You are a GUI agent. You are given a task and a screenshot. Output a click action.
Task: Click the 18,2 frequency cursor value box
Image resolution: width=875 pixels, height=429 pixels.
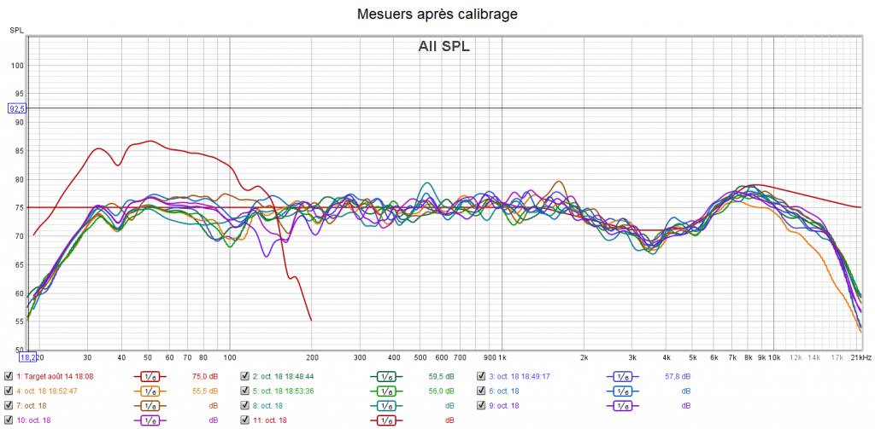[x=28, y=357]
